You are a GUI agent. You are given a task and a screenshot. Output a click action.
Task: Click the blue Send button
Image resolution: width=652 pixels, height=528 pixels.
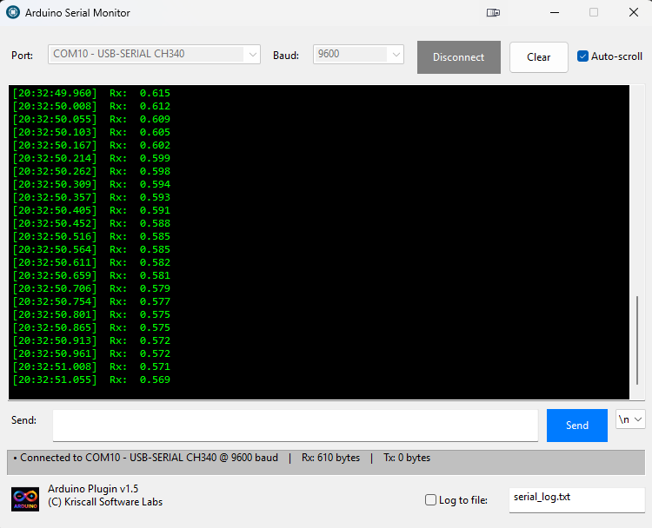(x=576, y=426)
